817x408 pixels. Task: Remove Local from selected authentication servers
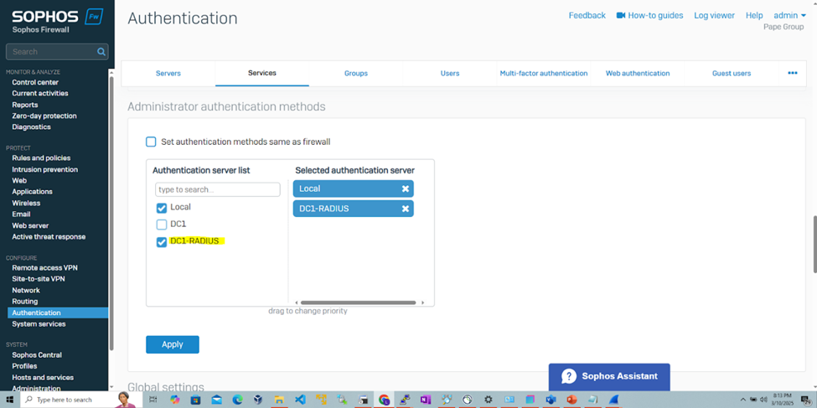click(x=406, y=189)
